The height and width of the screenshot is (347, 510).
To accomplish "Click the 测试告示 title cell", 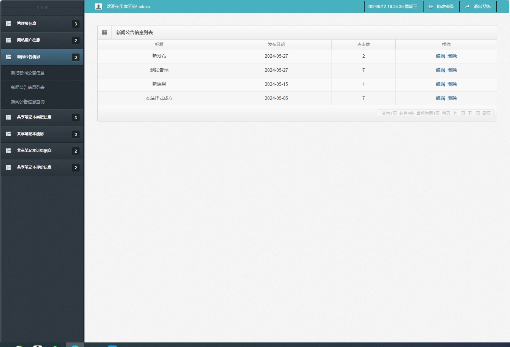I will click(x=159, y=70).
